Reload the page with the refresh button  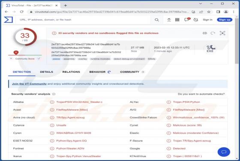click(22, 12)
